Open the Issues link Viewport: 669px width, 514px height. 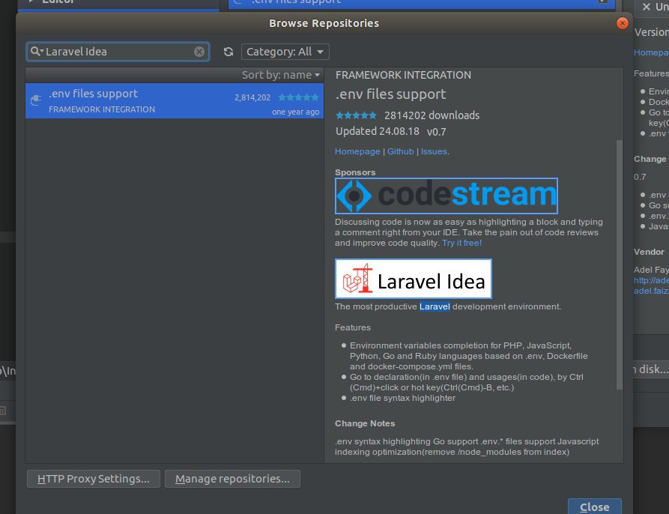tap(434, 151)
